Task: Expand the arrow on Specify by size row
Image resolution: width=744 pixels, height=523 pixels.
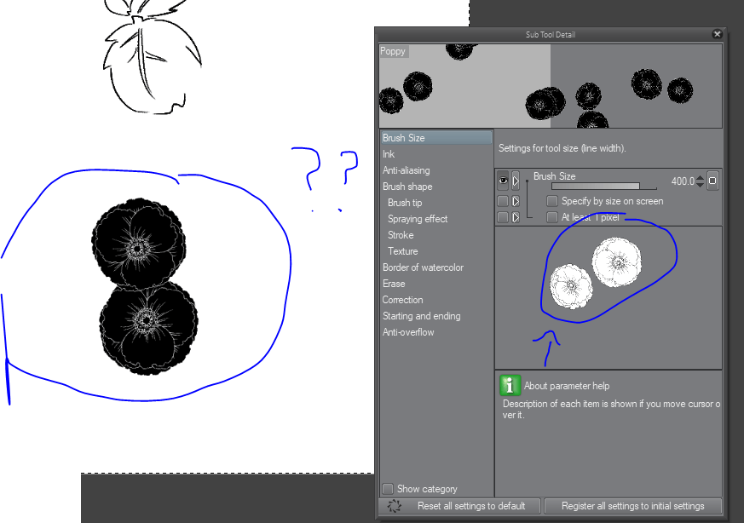Action: pos(516,201)
